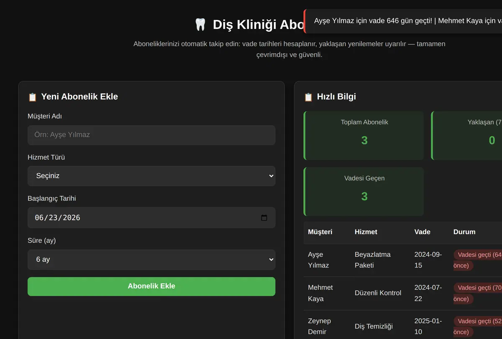Image resolution: width=502 pixels, height=339 pixels.
Task: Submit with the green Abonelik Ekle button
Action: pos(151,286)
